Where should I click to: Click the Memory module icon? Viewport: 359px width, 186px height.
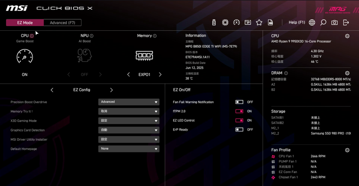point(144,55)
